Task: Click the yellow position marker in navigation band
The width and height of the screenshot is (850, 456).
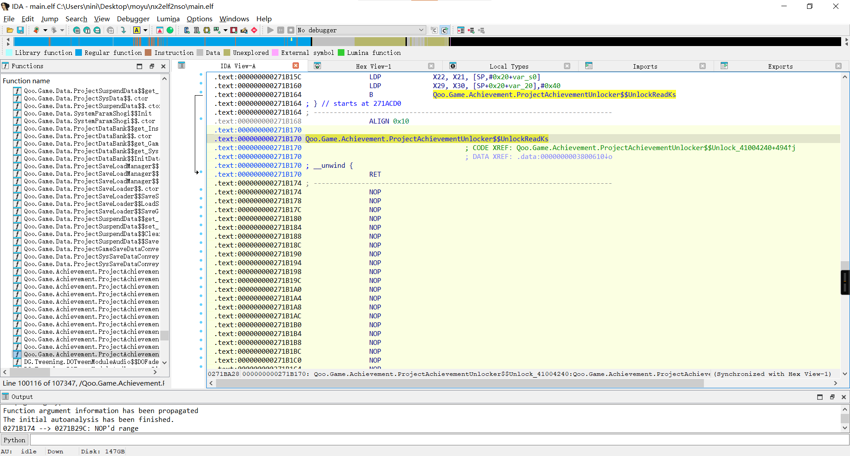Action: pyautogui.click(x=291, y=39)
